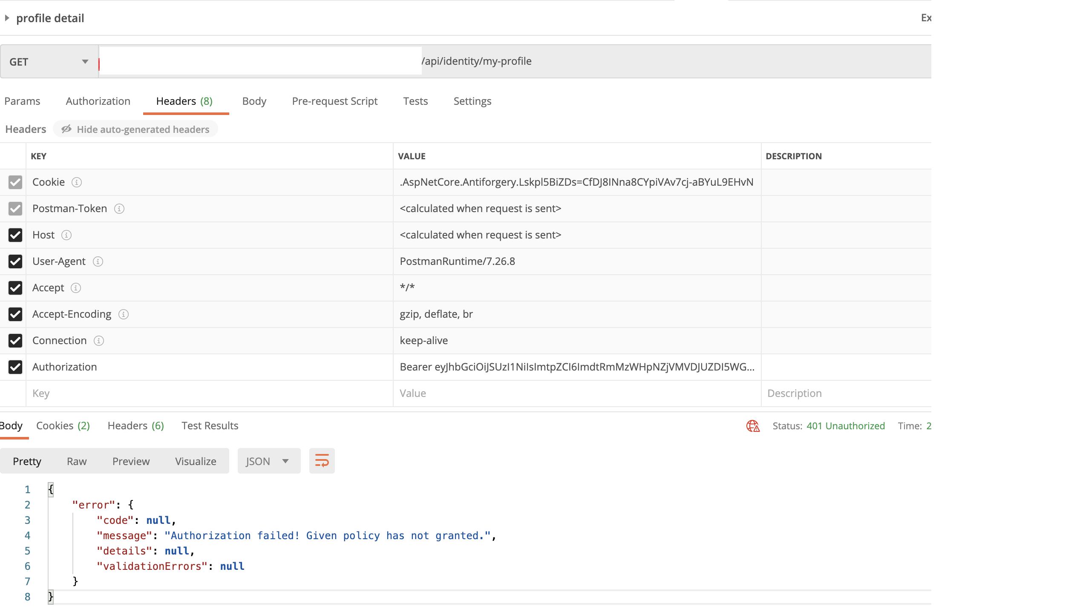Click the info icon beside User-Agent
The image size is (1080, 609).
click(x=98, y=261)
